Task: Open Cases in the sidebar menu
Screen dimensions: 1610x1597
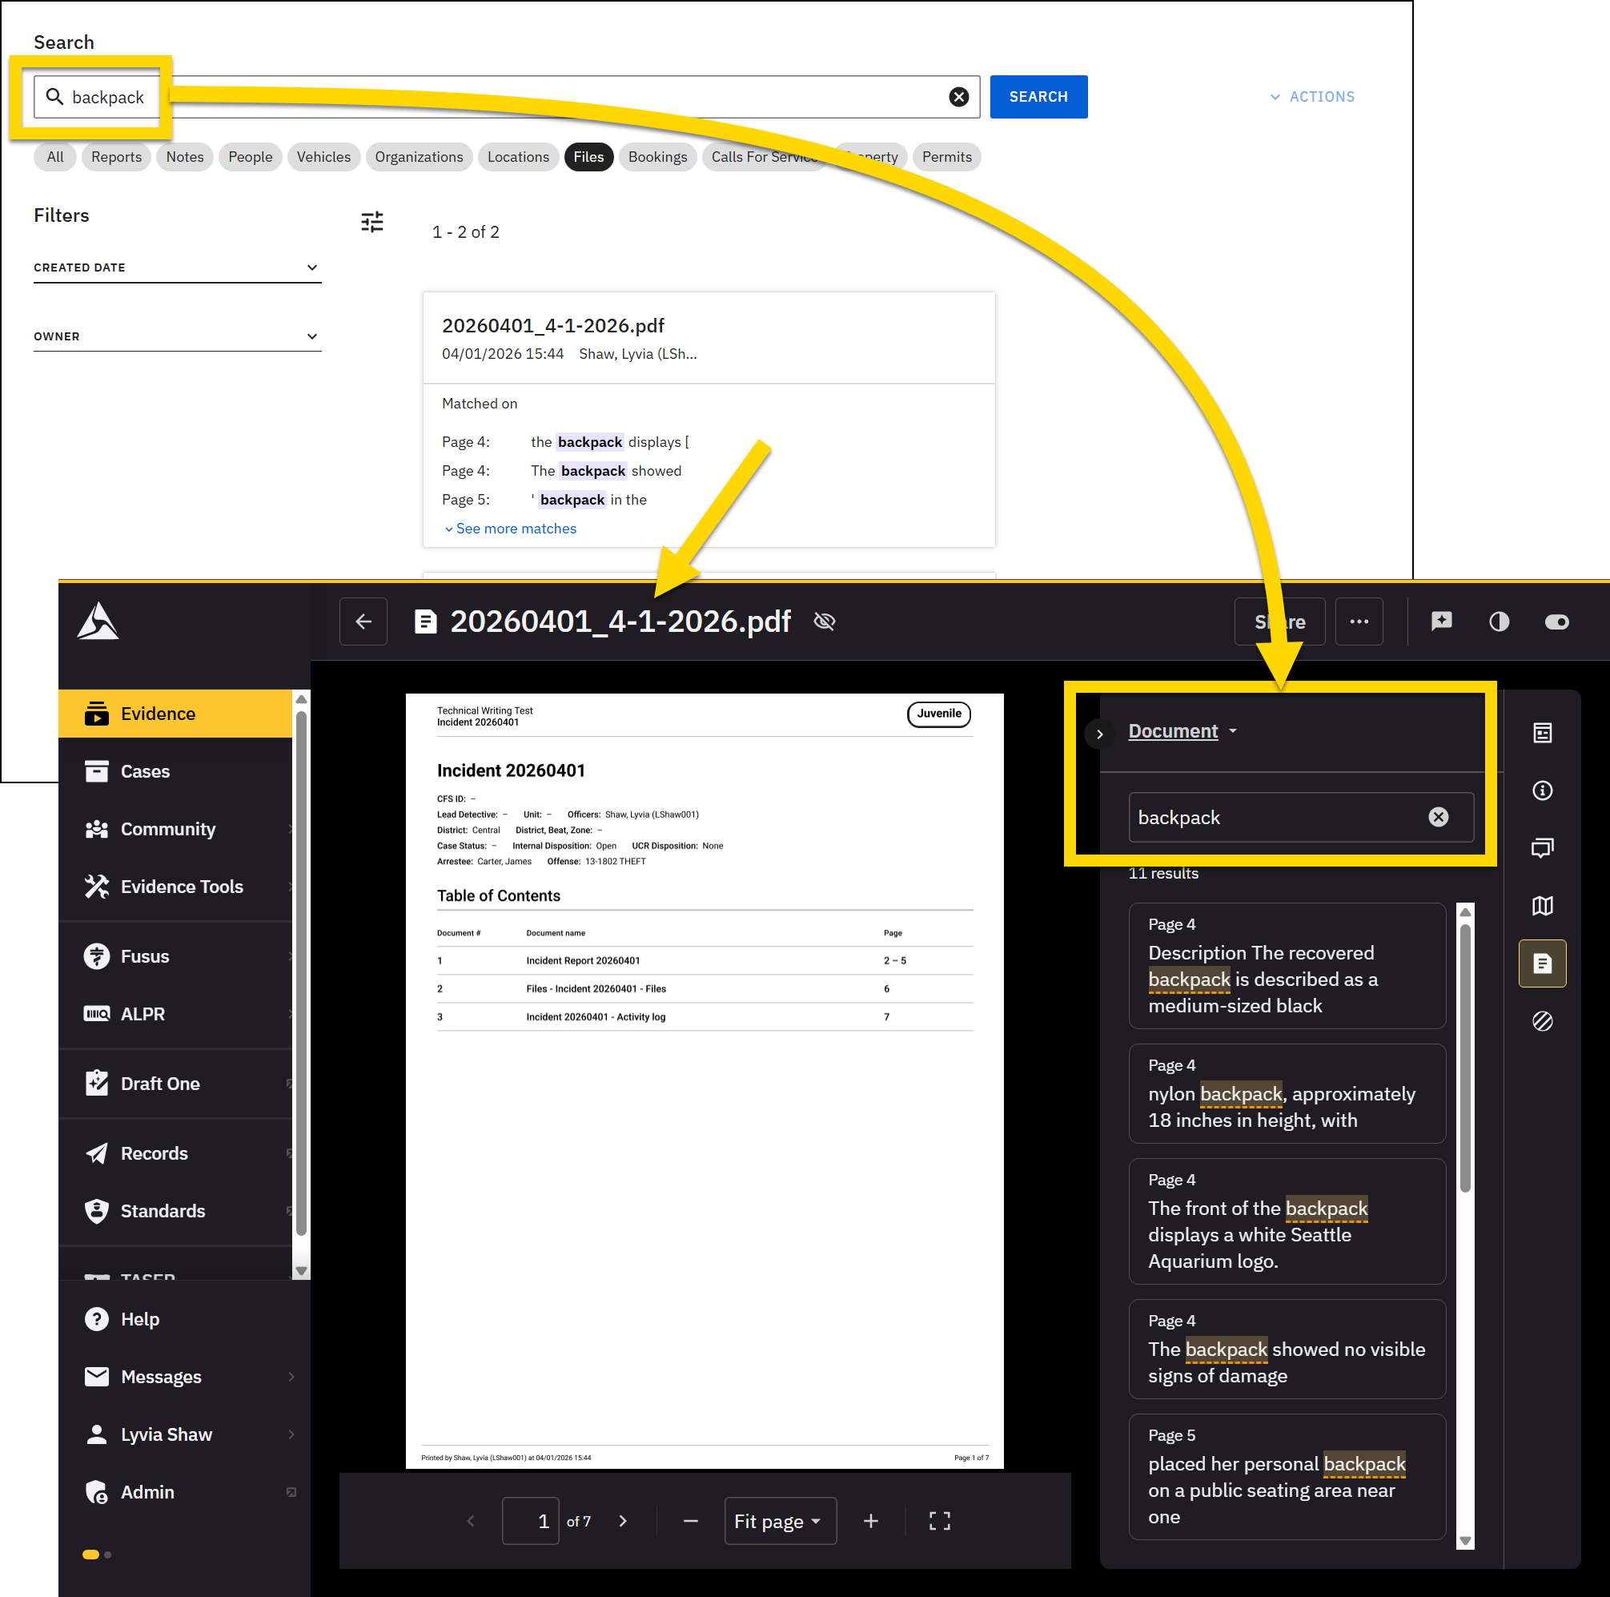Action: coord(145,771)
